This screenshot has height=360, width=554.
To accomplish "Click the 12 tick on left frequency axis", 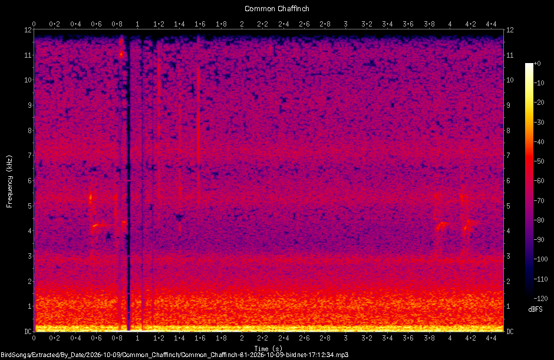I will [x=28, y=29].
